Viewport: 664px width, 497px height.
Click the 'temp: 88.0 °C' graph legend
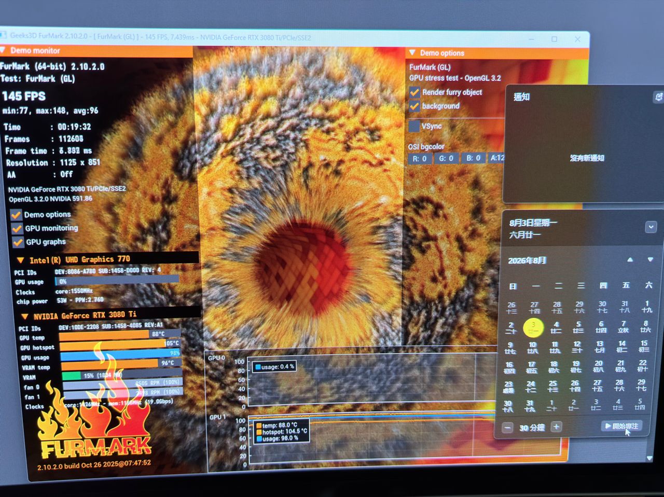click(276, 425)
